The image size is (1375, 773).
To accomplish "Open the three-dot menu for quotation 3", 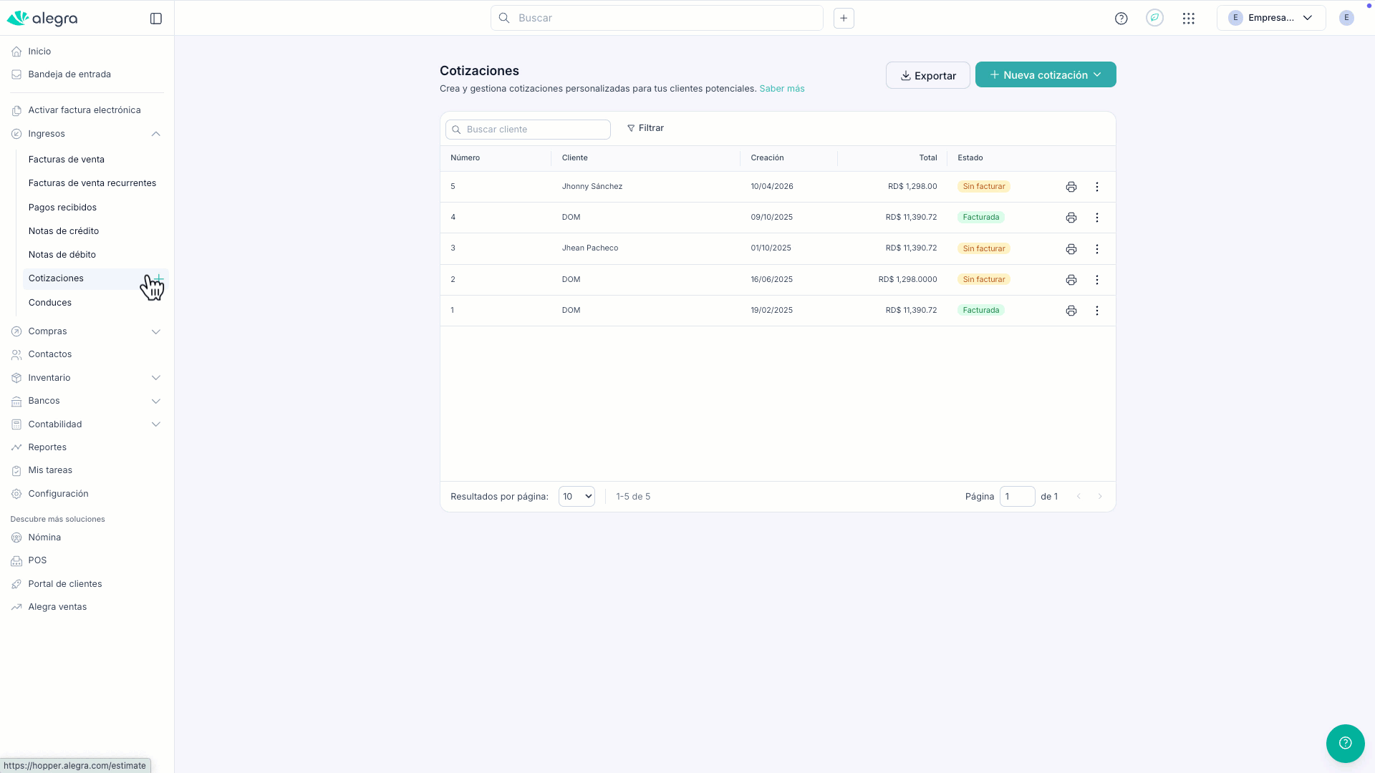I will (x=1096, y=249).
